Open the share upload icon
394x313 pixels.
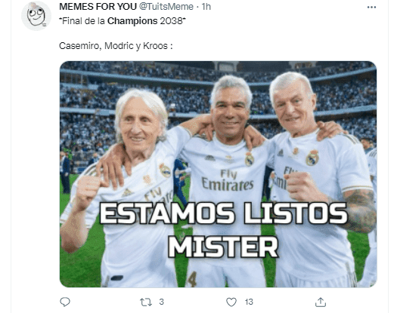pyautogui.click(x=321, y=302)
